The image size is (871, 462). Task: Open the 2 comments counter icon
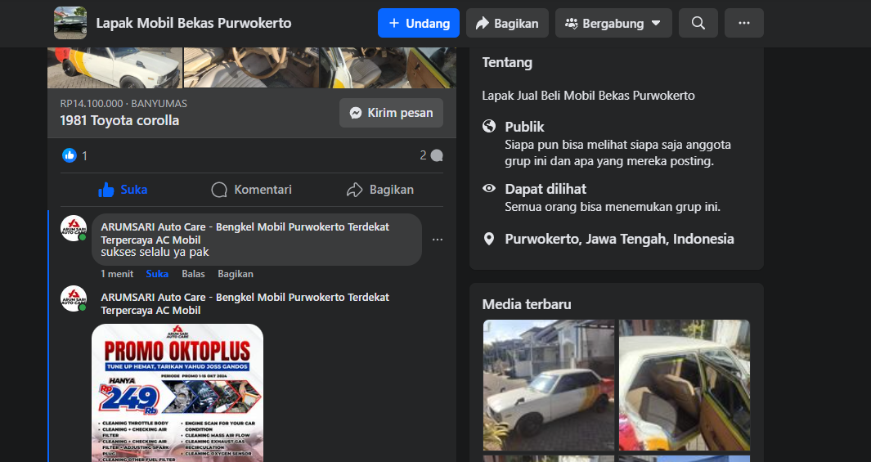pyautogui.click(x=431, y=155)
